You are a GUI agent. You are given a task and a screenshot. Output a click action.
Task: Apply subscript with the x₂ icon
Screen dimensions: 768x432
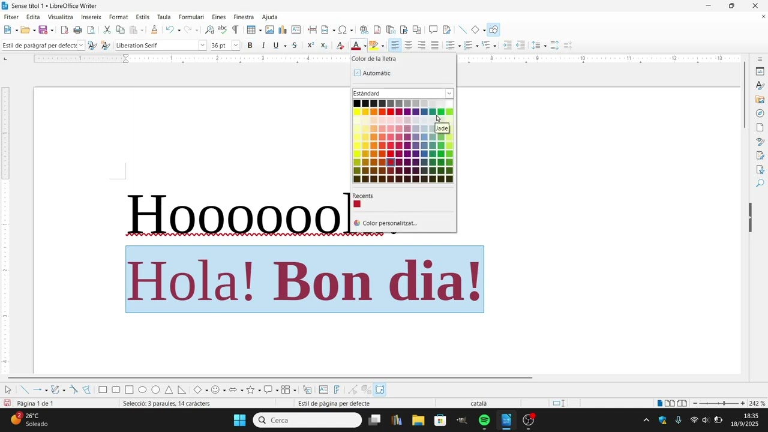click(324, 46)
